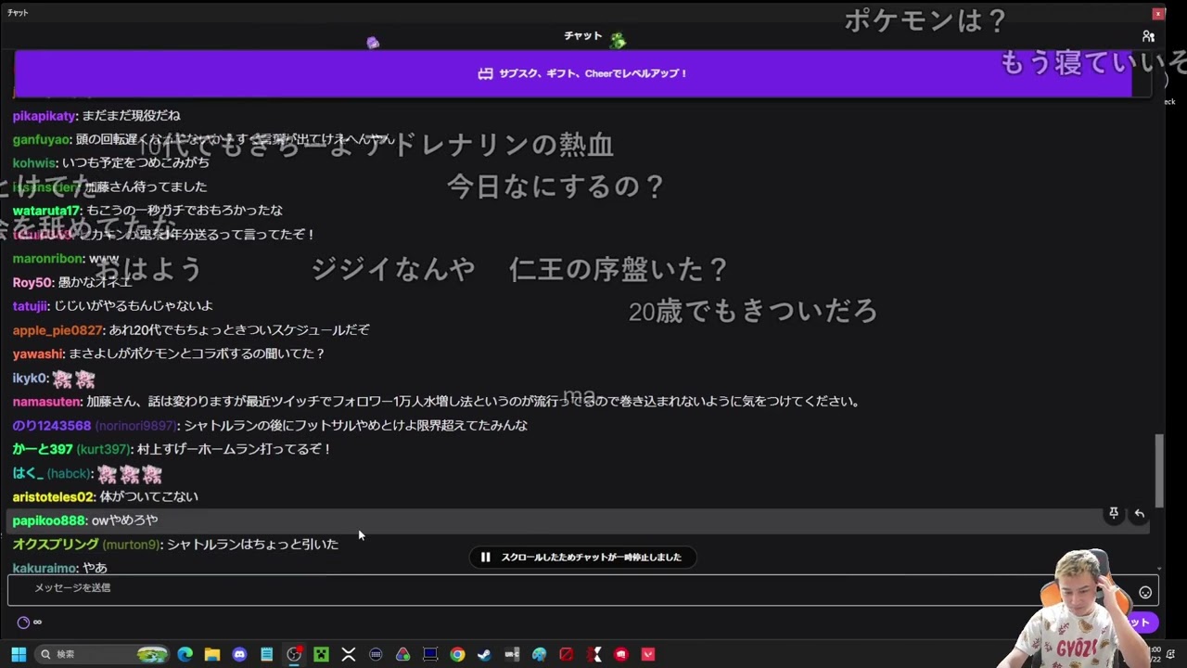Open pikapikaty username profile
This screenshot has height=668, width=1187.
point(44,116)
